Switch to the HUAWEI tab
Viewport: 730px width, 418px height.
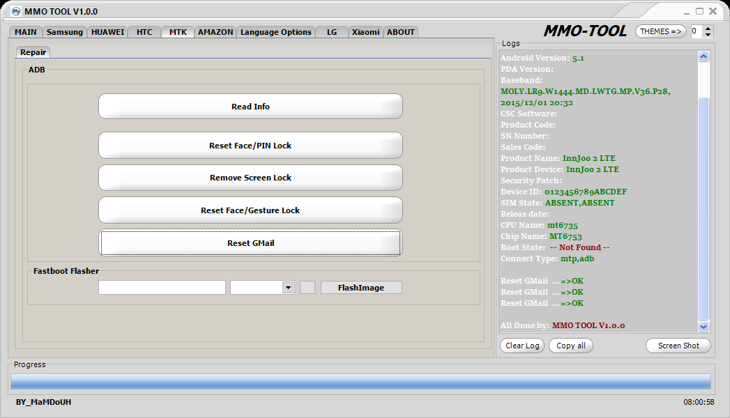click(107, 32)
